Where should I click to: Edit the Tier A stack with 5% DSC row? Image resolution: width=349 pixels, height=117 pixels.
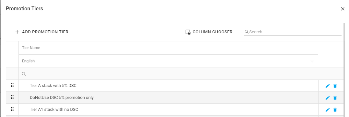coord(327,86)
